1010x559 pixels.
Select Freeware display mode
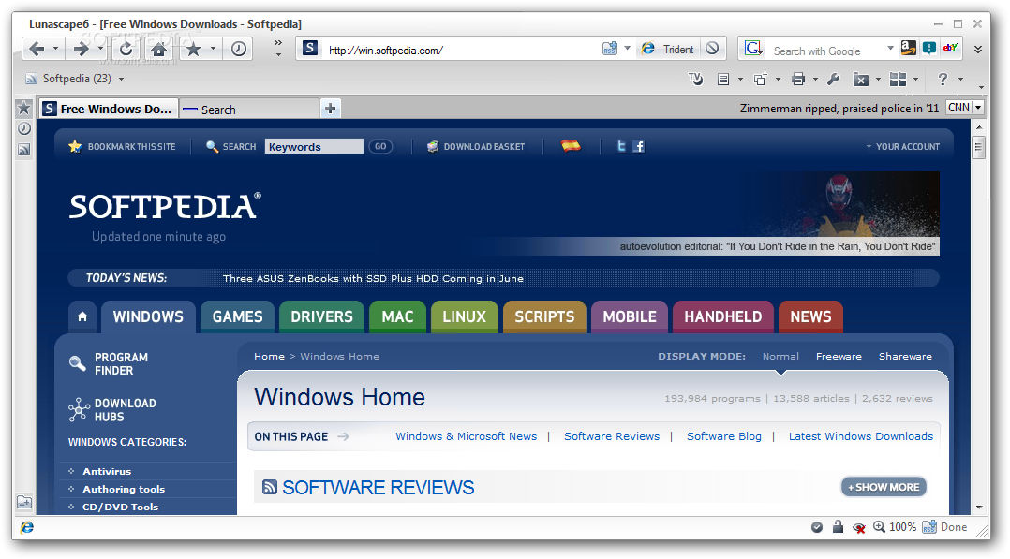(839, 356)
